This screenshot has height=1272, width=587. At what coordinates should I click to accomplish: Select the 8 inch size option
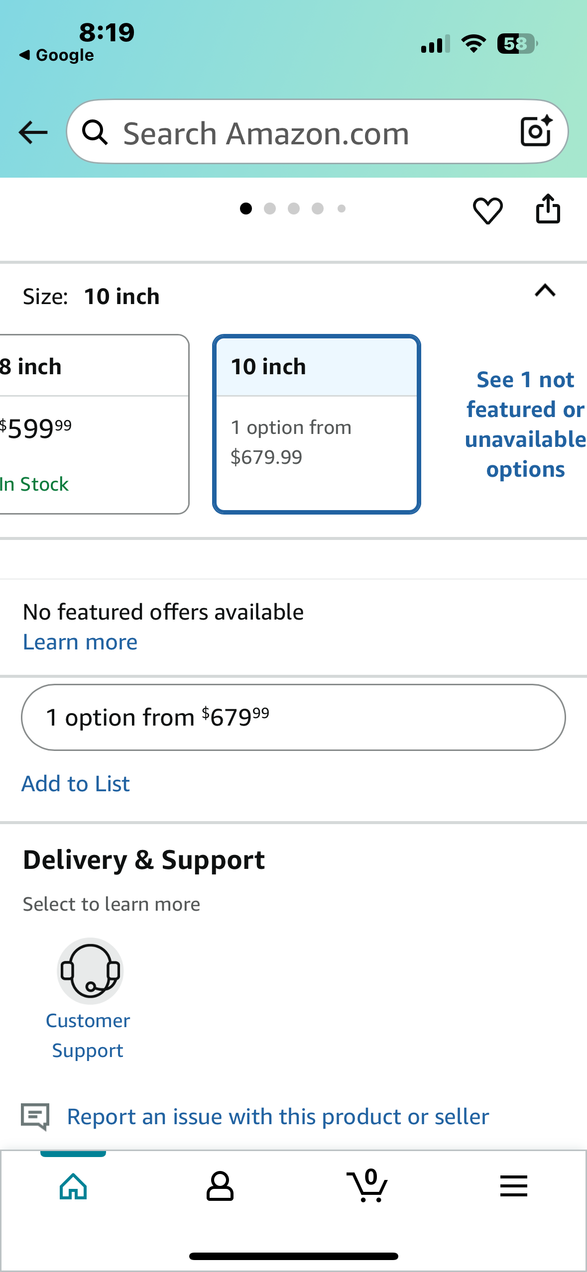[x=94, y=424]
